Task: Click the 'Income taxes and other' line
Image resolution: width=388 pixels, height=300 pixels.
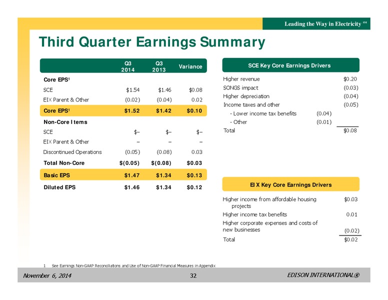Action: tap(251, 104)
